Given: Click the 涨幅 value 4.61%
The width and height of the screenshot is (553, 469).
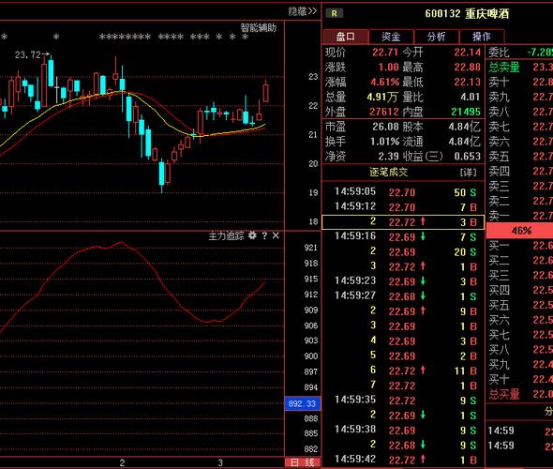Looking at the screenshot, I should pos(385,83).
